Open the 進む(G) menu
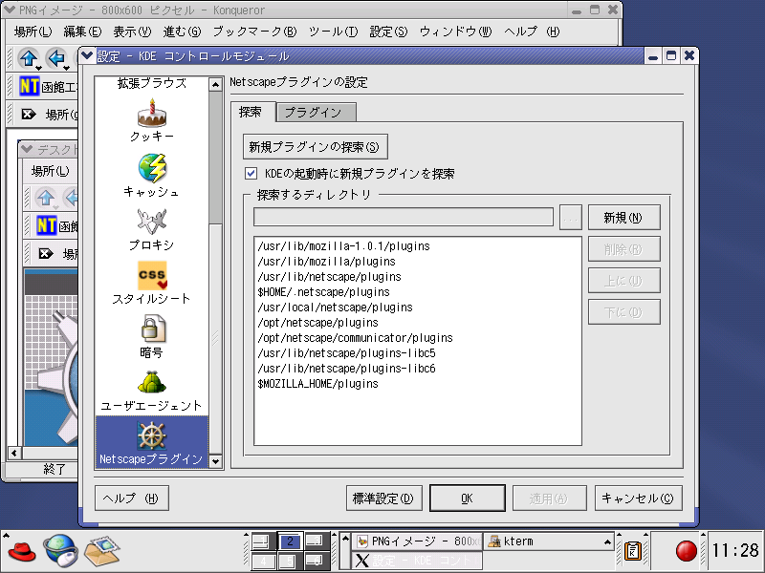This screenshot has width=765, height=573. [x=182, y=32]
